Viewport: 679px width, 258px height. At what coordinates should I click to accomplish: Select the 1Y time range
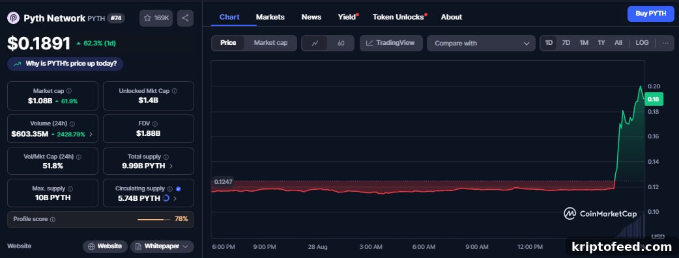[x=601, y=43]
